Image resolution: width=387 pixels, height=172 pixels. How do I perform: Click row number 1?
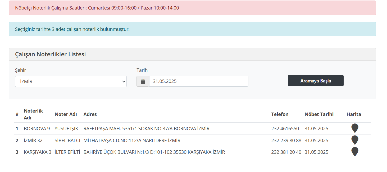[17, 129]
